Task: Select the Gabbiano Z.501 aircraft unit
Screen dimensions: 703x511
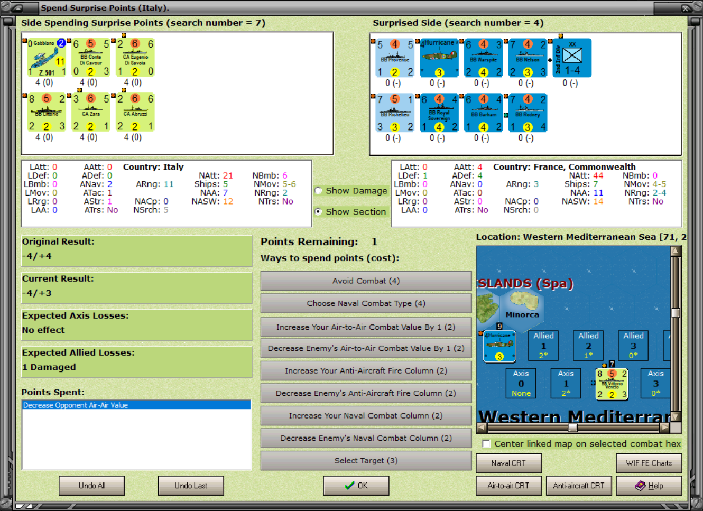Action: 47,58
